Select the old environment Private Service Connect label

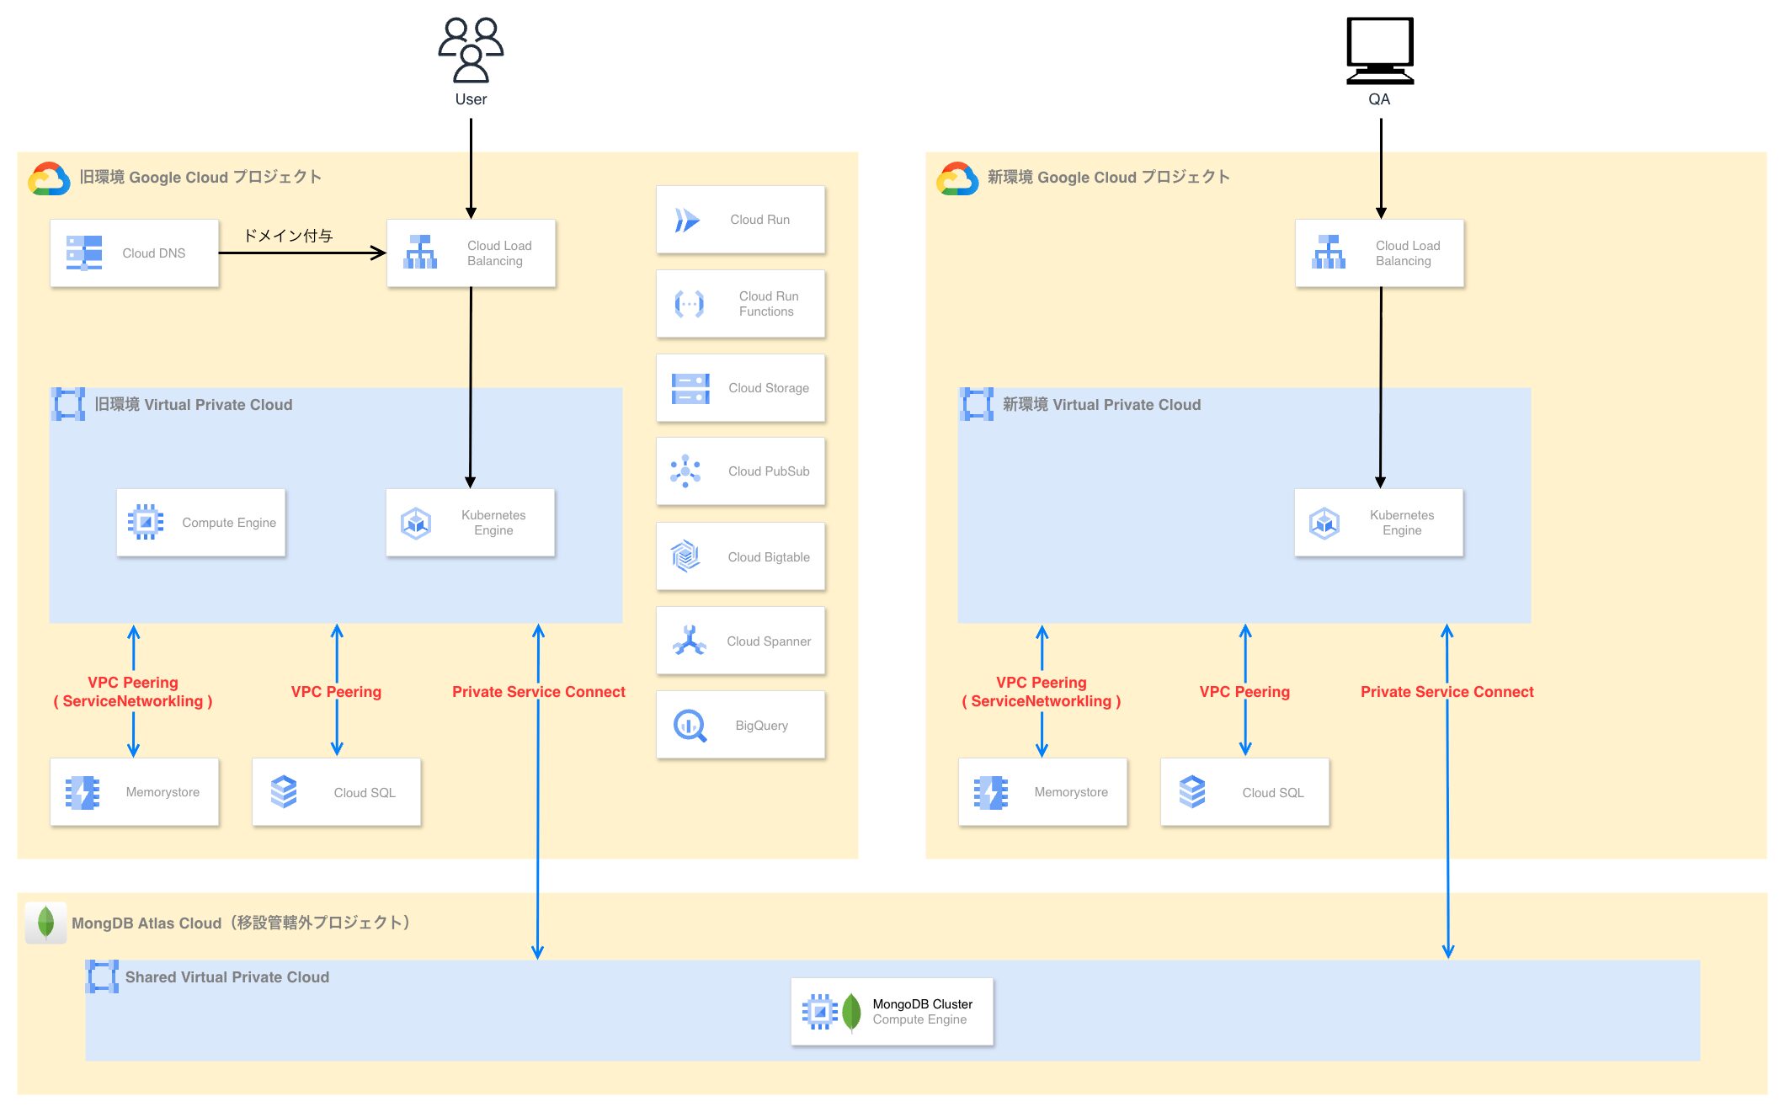(x=538, y=692)
